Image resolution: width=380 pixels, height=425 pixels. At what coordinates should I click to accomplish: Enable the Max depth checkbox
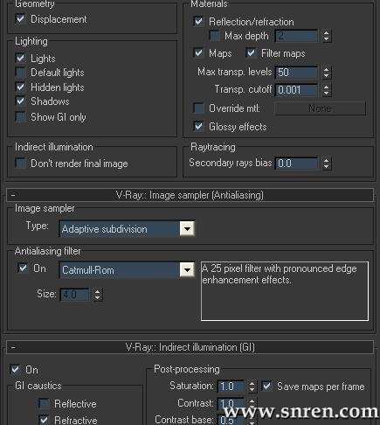(x=215, y=36)
